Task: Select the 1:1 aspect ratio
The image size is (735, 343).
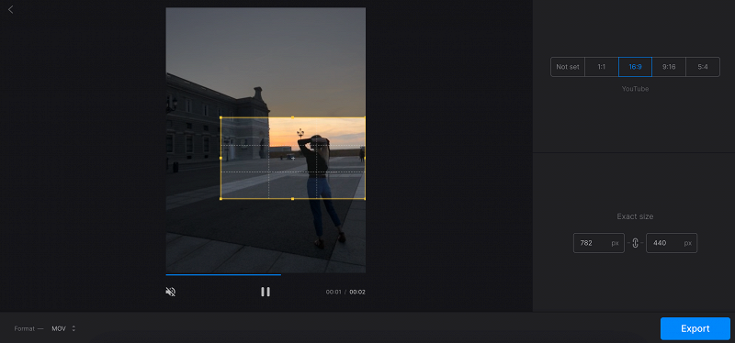Action: point(602,67)
